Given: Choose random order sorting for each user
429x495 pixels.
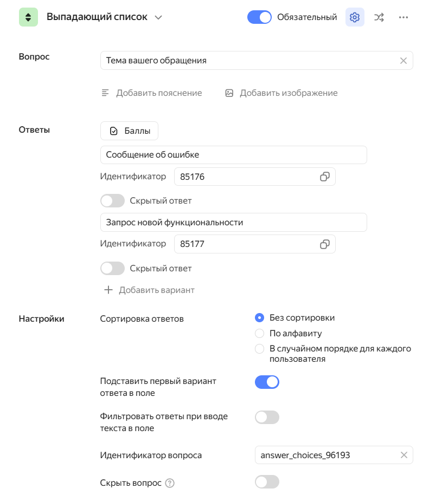Looking at the screenshot, I should point(260,349).
